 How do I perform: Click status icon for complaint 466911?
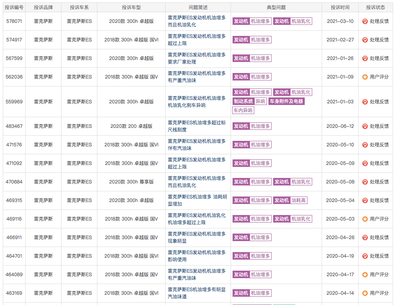point(365,238)
